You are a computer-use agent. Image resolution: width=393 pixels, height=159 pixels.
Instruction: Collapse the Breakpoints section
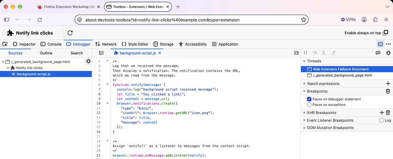[304, 92]
